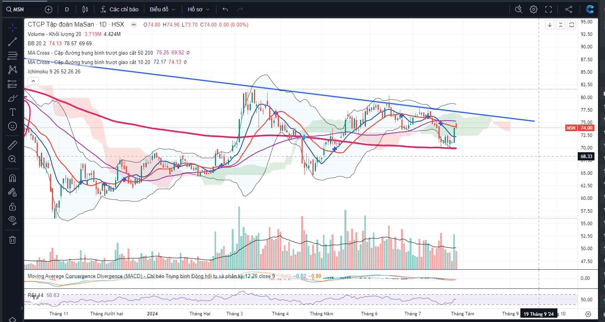Image resolution: width=605 pixels, height=322 pixels.
Task: Click the Tháng 3 time axis label
Action: point(234,314)
